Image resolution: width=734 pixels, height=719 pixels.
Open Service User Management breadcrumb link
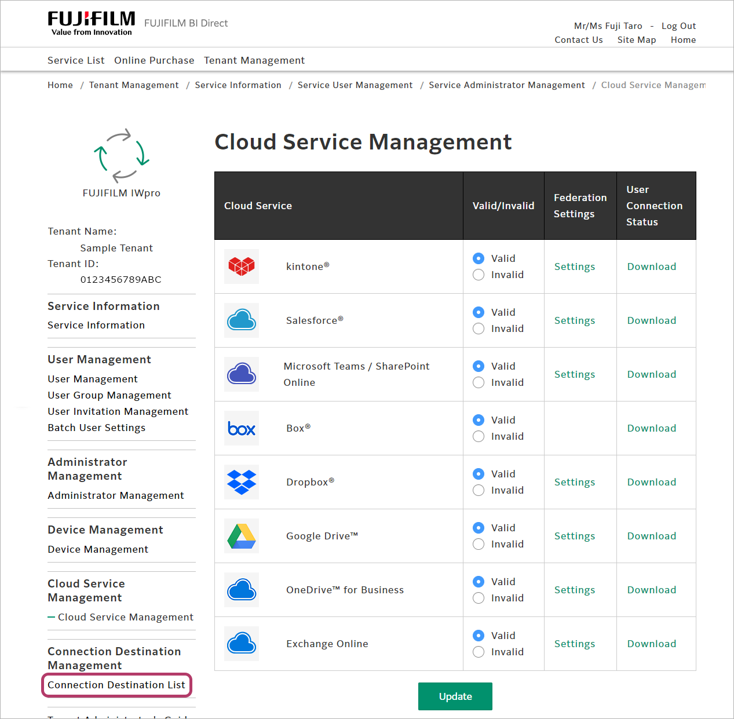click(355, 85)
